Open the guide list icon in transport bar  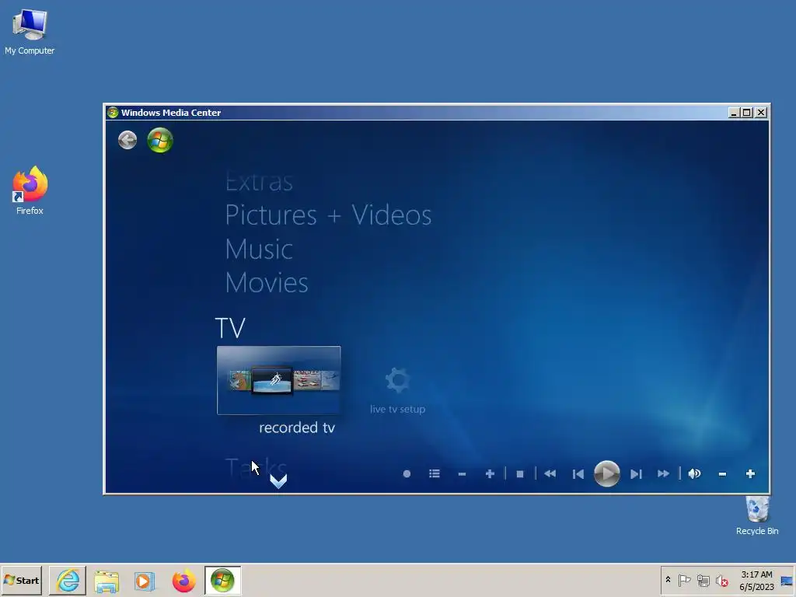tap(434, 473)
